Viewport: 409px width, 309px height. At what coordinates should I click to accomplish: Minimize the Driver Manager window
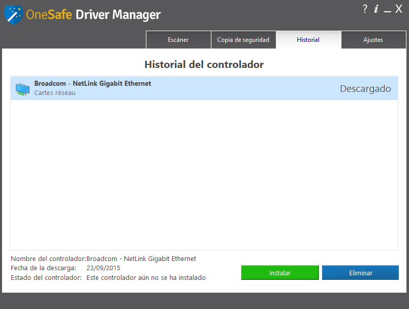388,10
